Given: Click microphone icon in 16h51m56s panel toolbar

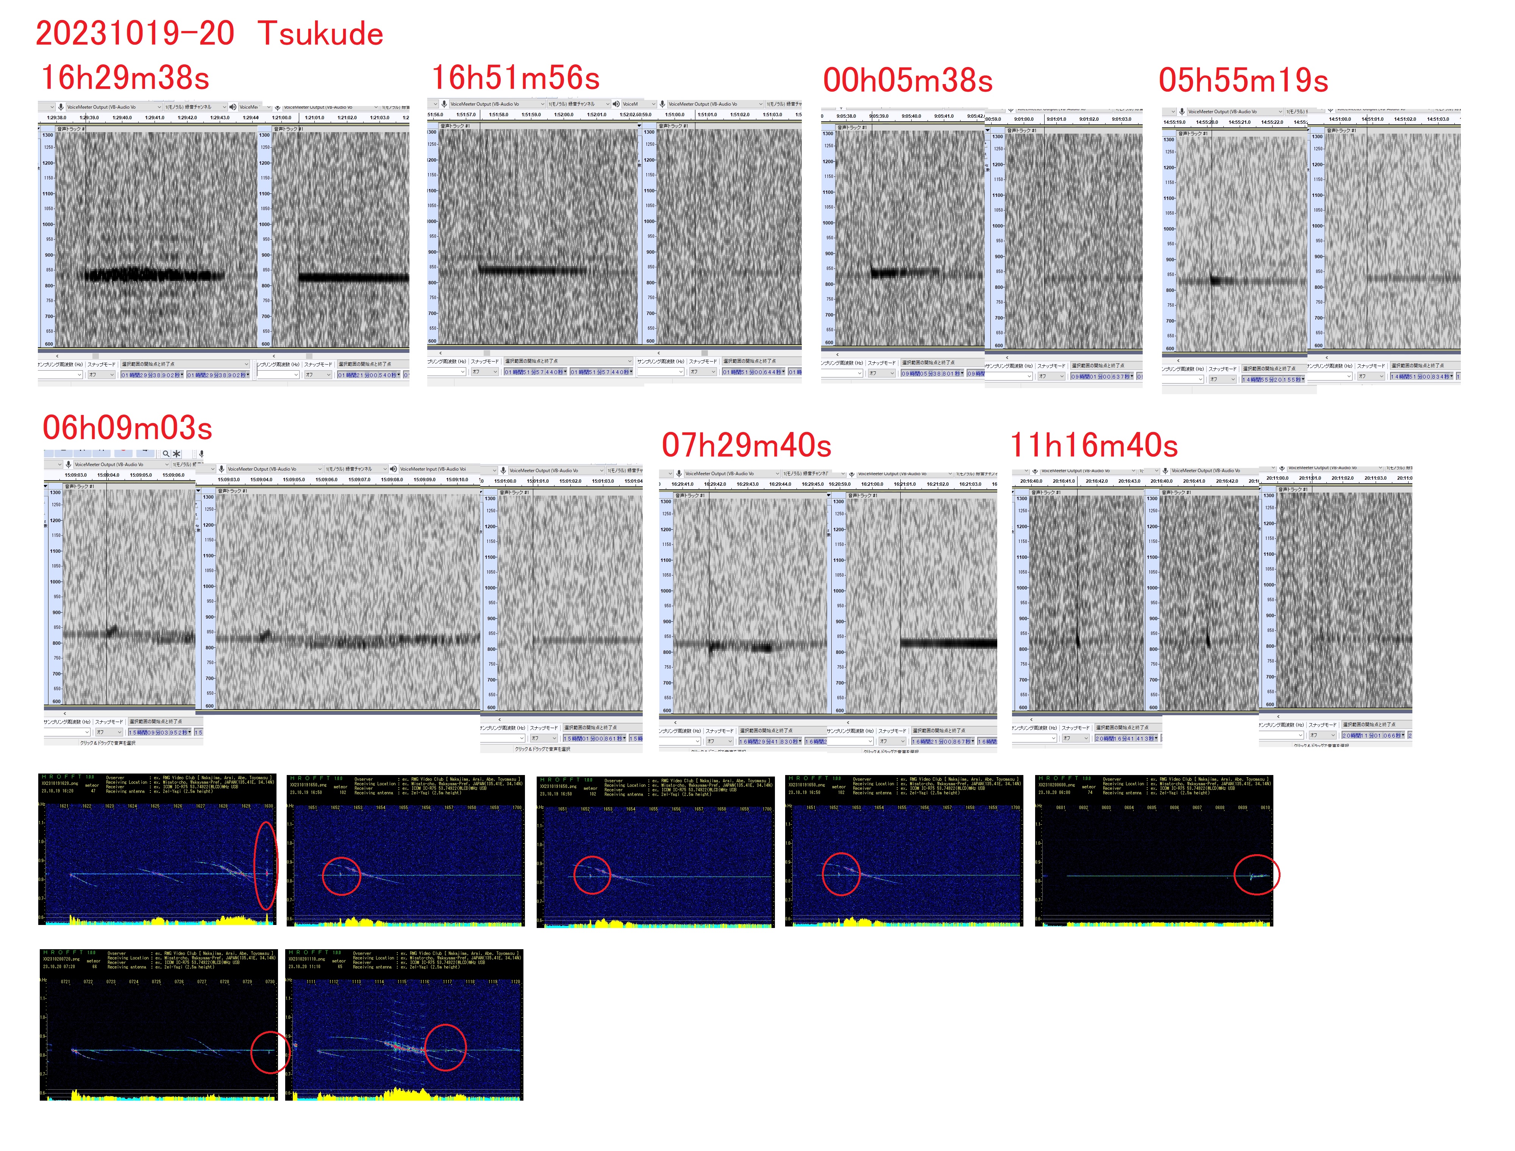Looking at the screenshot, I should [444, 104].
